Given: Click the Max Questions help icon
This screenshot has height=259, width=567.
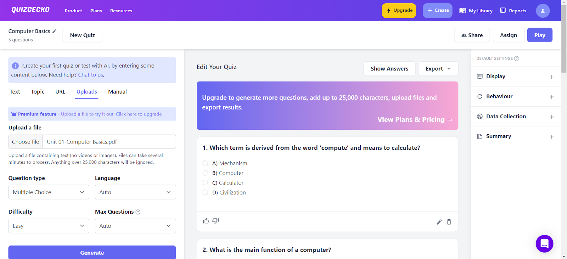Looking at the screenshot, I should 138,212.
